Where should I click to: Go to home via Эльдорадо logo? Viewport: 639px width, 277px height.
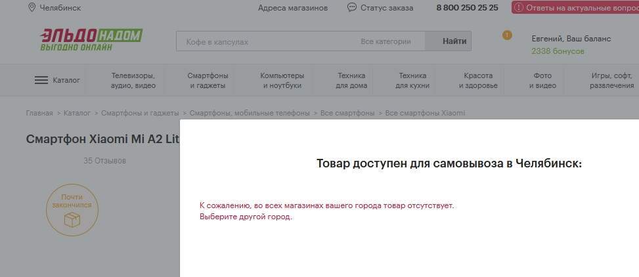pos(91,40)
